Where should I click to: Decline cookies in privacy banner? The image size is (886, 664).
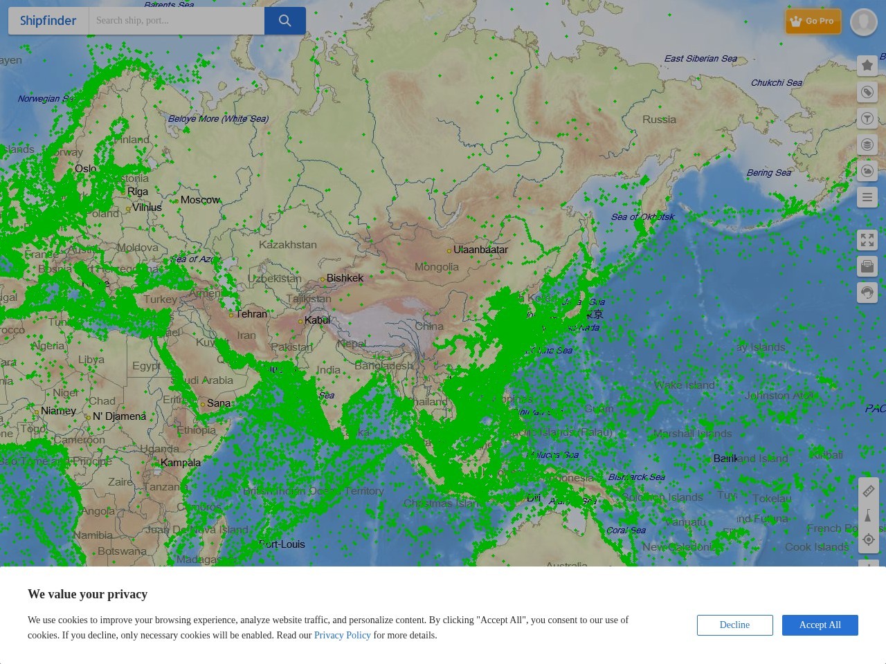[734, 625]
